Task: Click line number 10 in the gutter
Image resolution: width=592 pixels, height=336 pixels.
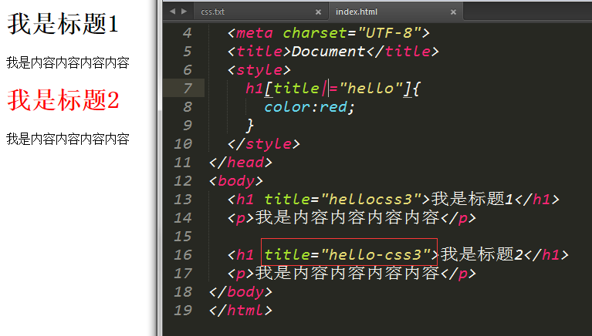Action: tap(183, 143)
